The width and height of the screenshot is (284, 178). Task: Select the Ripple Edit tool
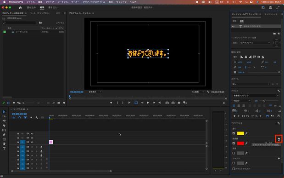click(x=4, y=121)
